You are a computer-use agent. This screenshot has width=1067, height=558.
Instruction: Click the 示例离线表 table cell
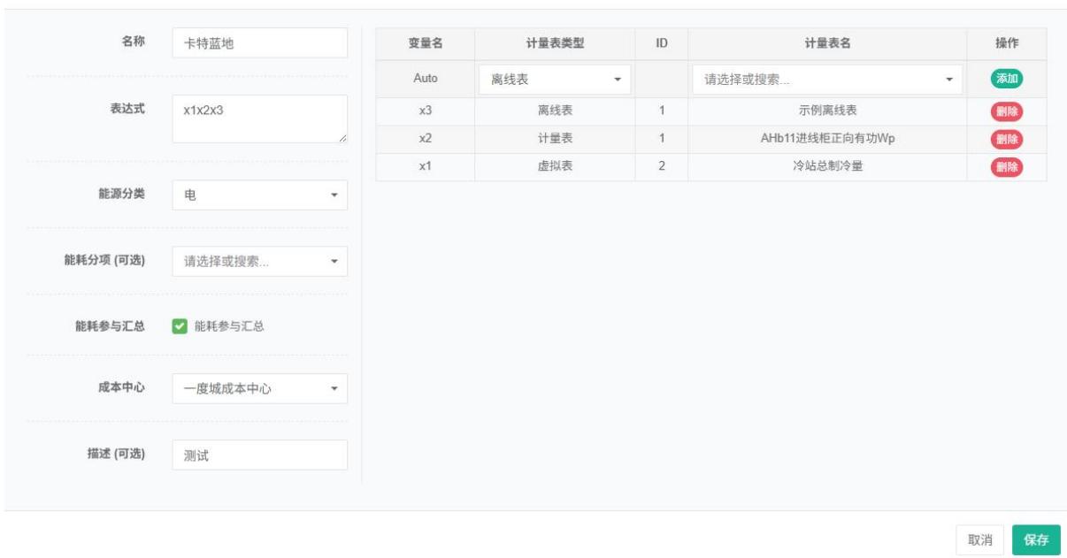[x=826, y=111]
